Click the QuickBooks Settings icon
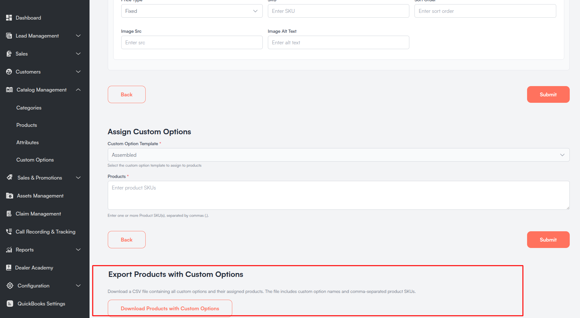Screen dimensions: 580x318 tap(10, 304)
